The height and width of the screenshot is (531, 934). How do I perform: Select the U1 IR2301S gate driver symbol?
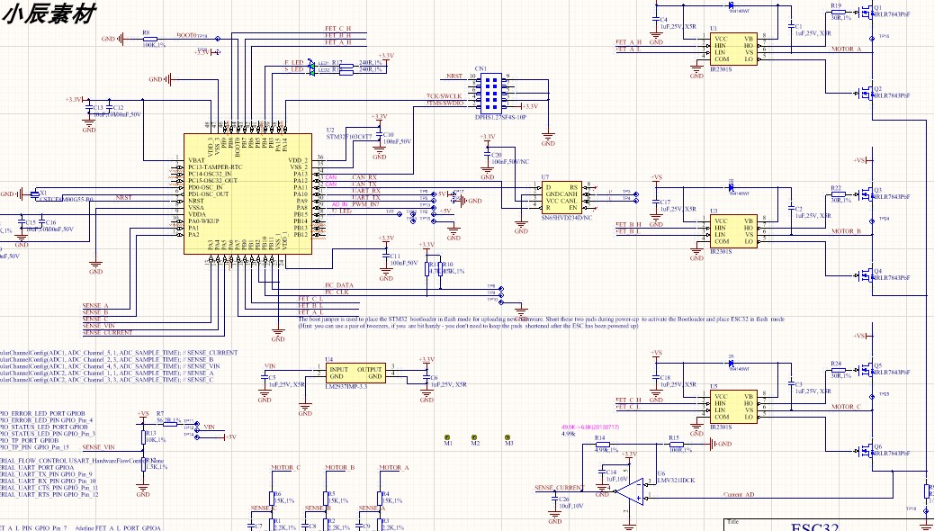tap(734, 49)
